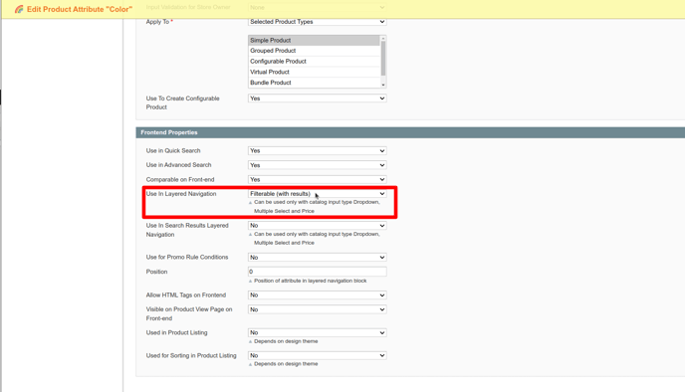Click the Used in Product Listing label
This screenshot has height=392, width=685.
pos(176,332)
